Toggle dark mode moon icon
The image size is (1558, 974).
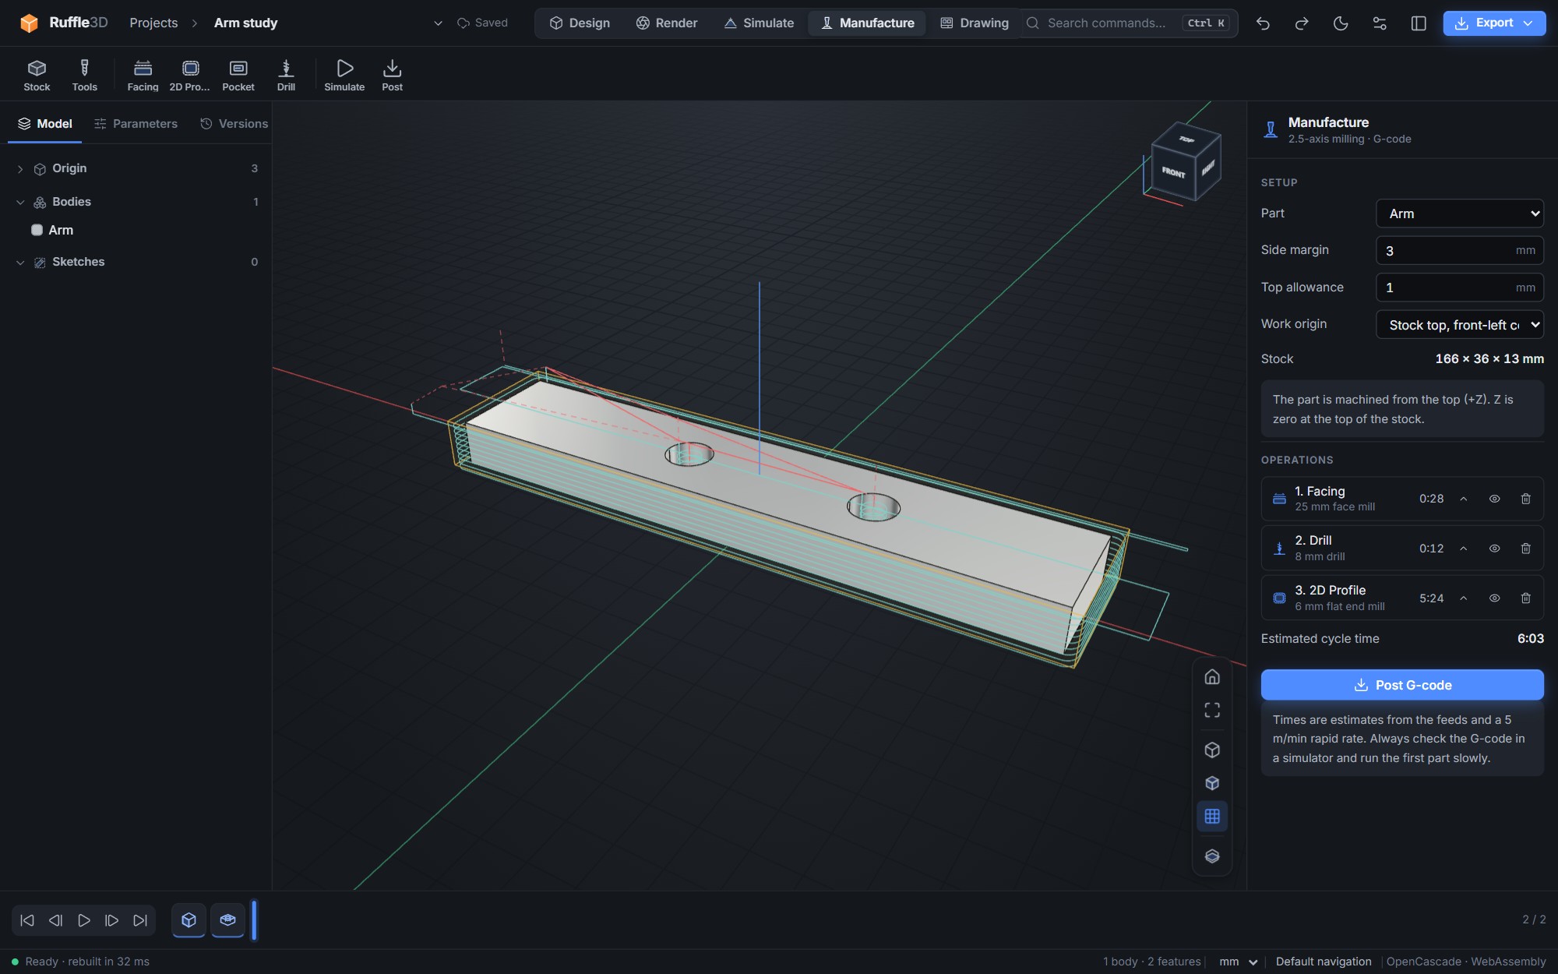(1341, 23)
